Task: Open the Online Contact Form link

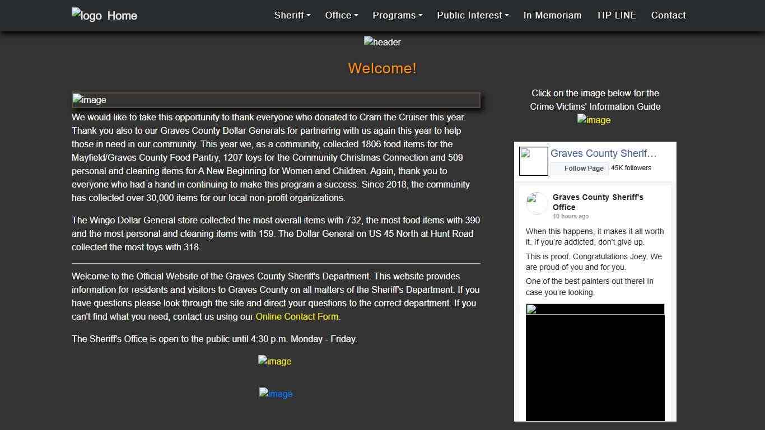Action: pyautogui.click(x=297, y=316)
